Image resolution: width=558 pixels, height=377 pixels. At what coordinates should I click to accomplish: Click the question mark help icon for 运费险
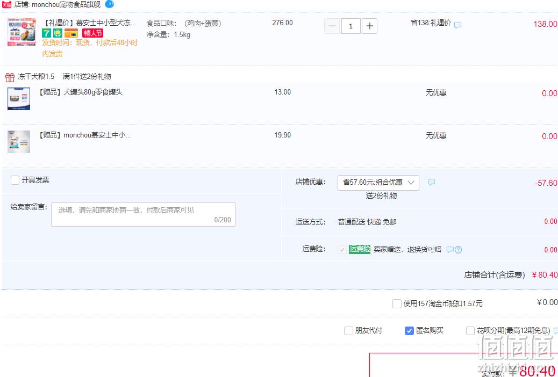[x=459, y=250]
